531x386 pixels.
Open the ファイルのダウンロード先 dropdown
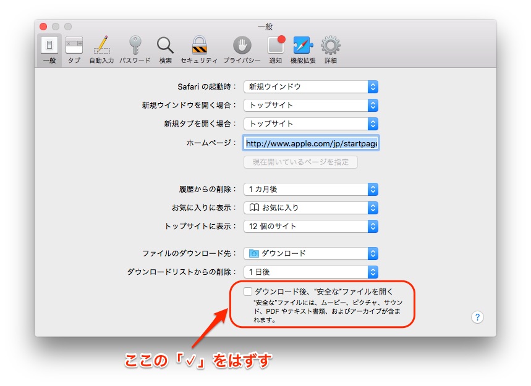point(311,253)
